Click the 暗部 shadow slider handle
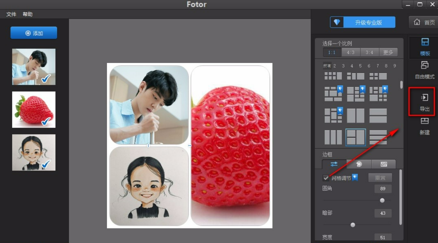Viewport: 438px width, 243px height. click(353, 225)
